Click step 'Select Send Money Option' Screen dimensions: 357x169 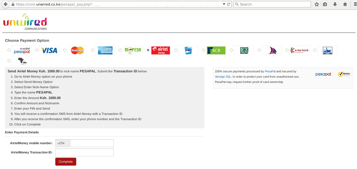click(x=33, y=82)
